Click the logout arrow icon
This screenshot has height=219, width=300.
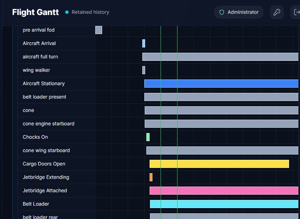click(296, 12)
